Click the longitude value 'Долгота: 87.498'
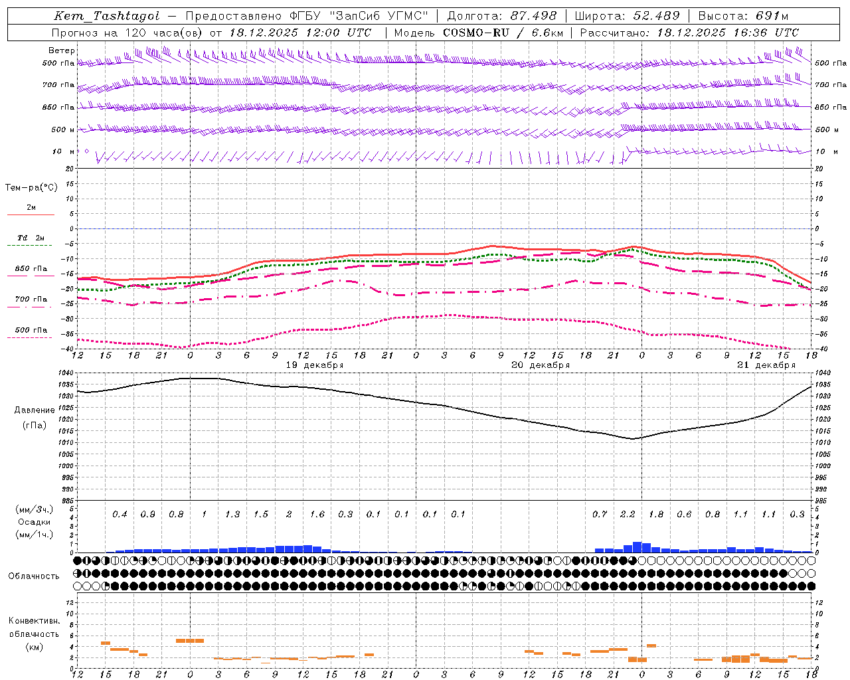 [502, 17]
